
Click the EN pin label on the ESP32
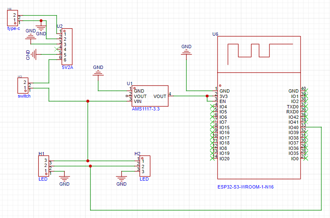click(x=222, y=101)
